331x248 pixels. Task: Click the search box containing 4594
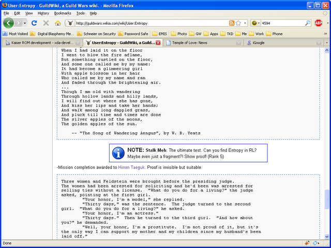click(x=282, y=23)
